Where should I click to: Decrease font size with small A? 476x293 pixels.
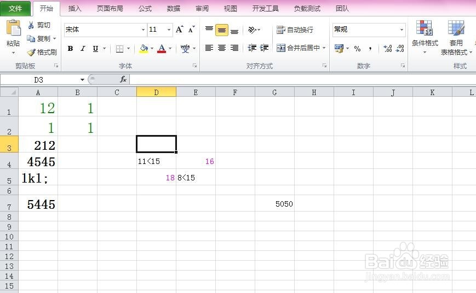192,30
